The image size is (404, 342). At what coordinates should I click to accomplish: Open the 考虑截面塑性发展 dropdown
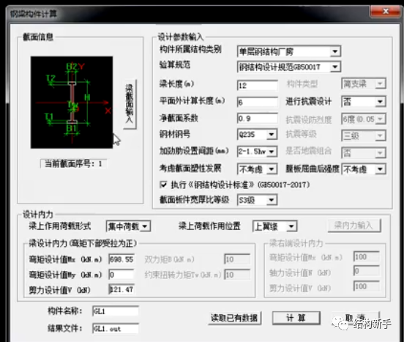(x=257, y=169)
